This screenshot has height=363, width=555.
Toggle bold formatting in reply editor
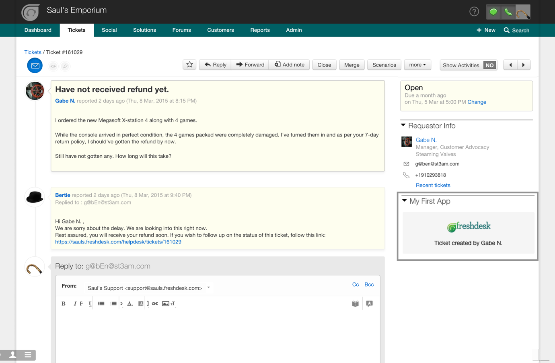(64, 304)
